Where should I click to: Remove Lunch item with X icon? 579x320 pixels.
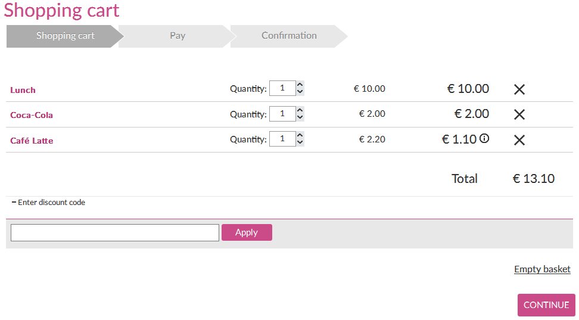click(519, 89)
